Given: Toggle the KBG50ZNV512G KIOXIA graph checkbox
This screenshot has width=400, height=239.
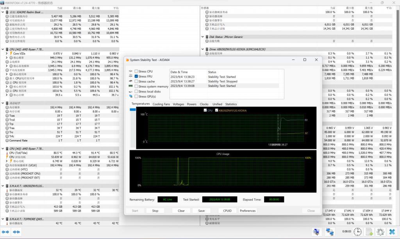Looking at the screenshot, I should [216, 110].
